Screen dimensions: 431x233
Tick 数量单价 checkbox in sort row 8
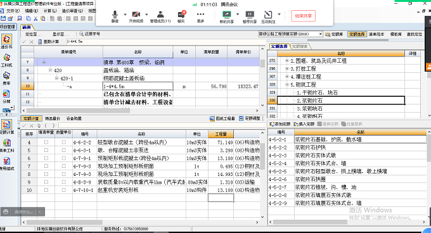pos(64,174)
